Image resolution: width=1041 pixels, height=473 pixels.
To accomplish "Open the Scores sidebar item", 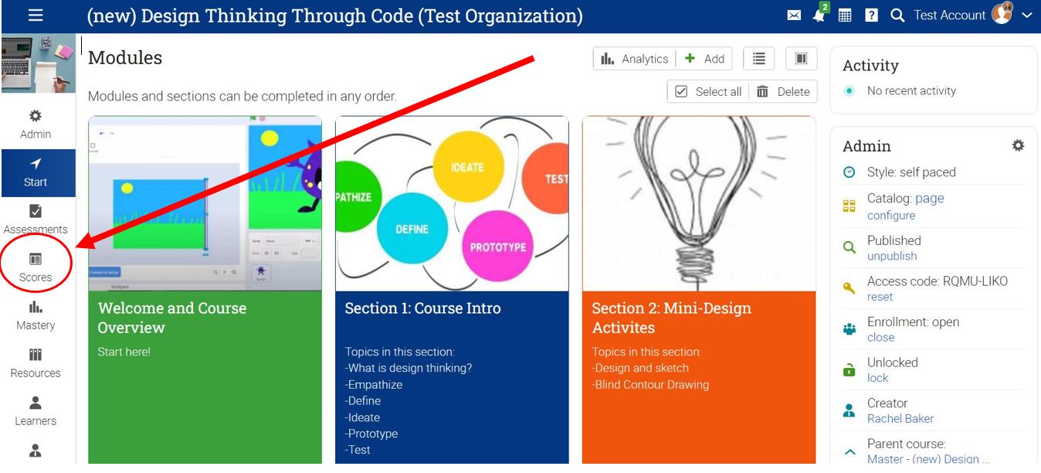I will tap(36, 267).
